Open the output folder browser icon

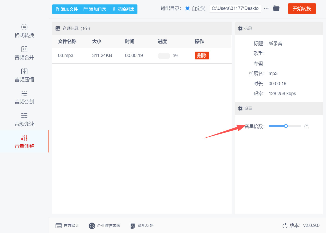tap(276, 8)
